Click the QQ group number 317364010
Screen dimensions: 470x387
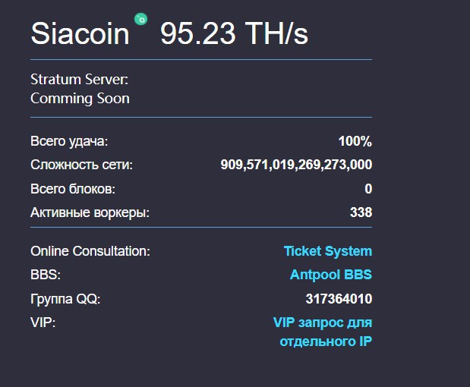click(339, 299)
